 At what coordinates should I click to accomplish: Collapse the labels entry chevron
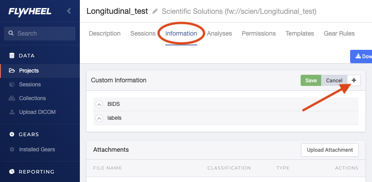click(x=99, y=118)
